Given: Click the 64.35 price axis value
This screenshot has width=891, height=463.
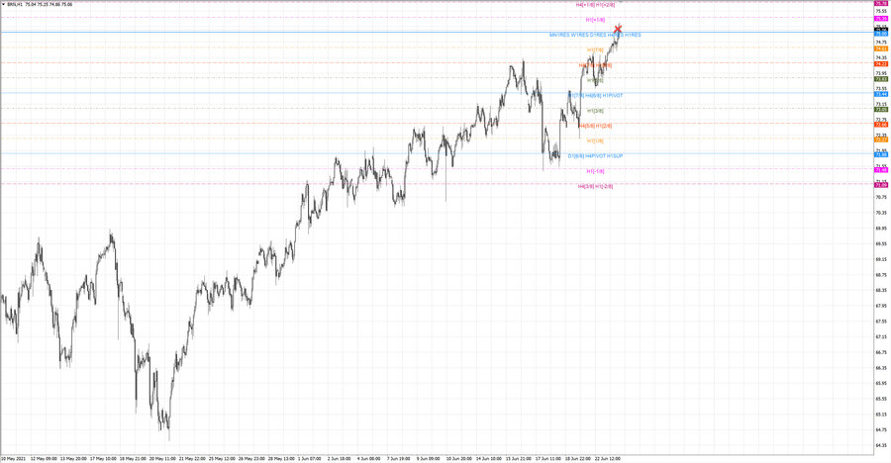Looking at the screenshot, I should [x=881, y=445].
